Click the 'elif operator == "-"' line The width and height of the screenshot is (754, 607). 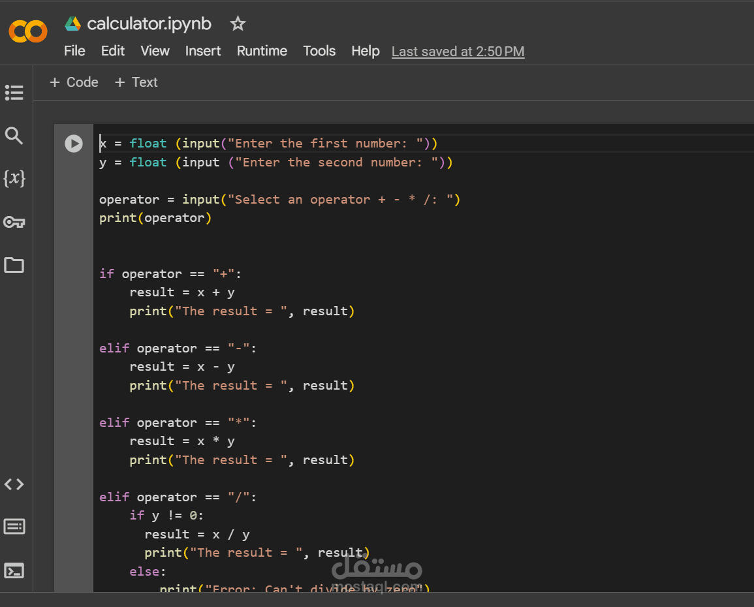(178, 348)
